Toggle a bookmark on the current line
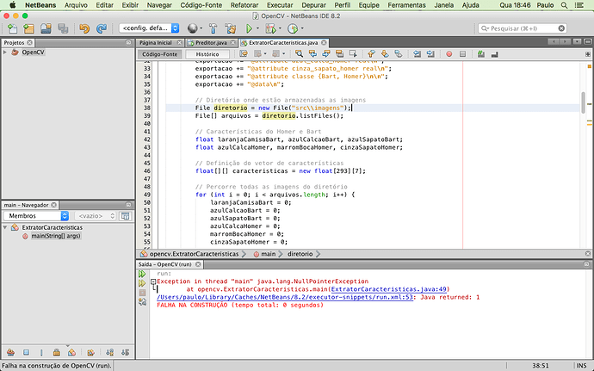 [x=398, y=54]
